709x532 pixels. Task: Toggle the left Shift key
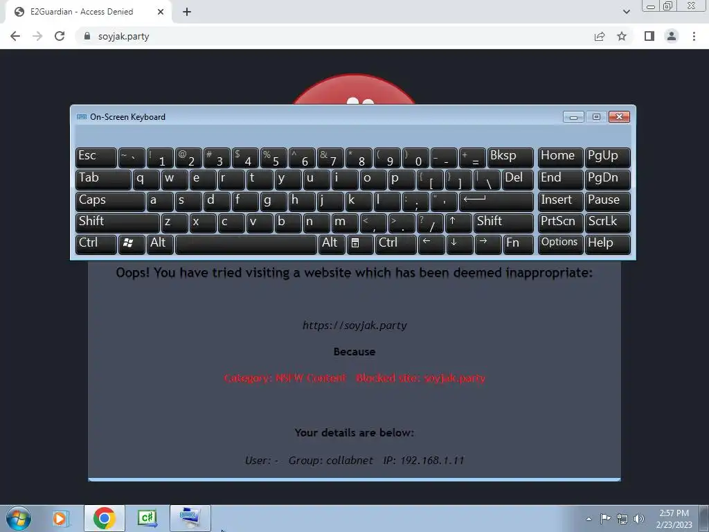point(117,222)
